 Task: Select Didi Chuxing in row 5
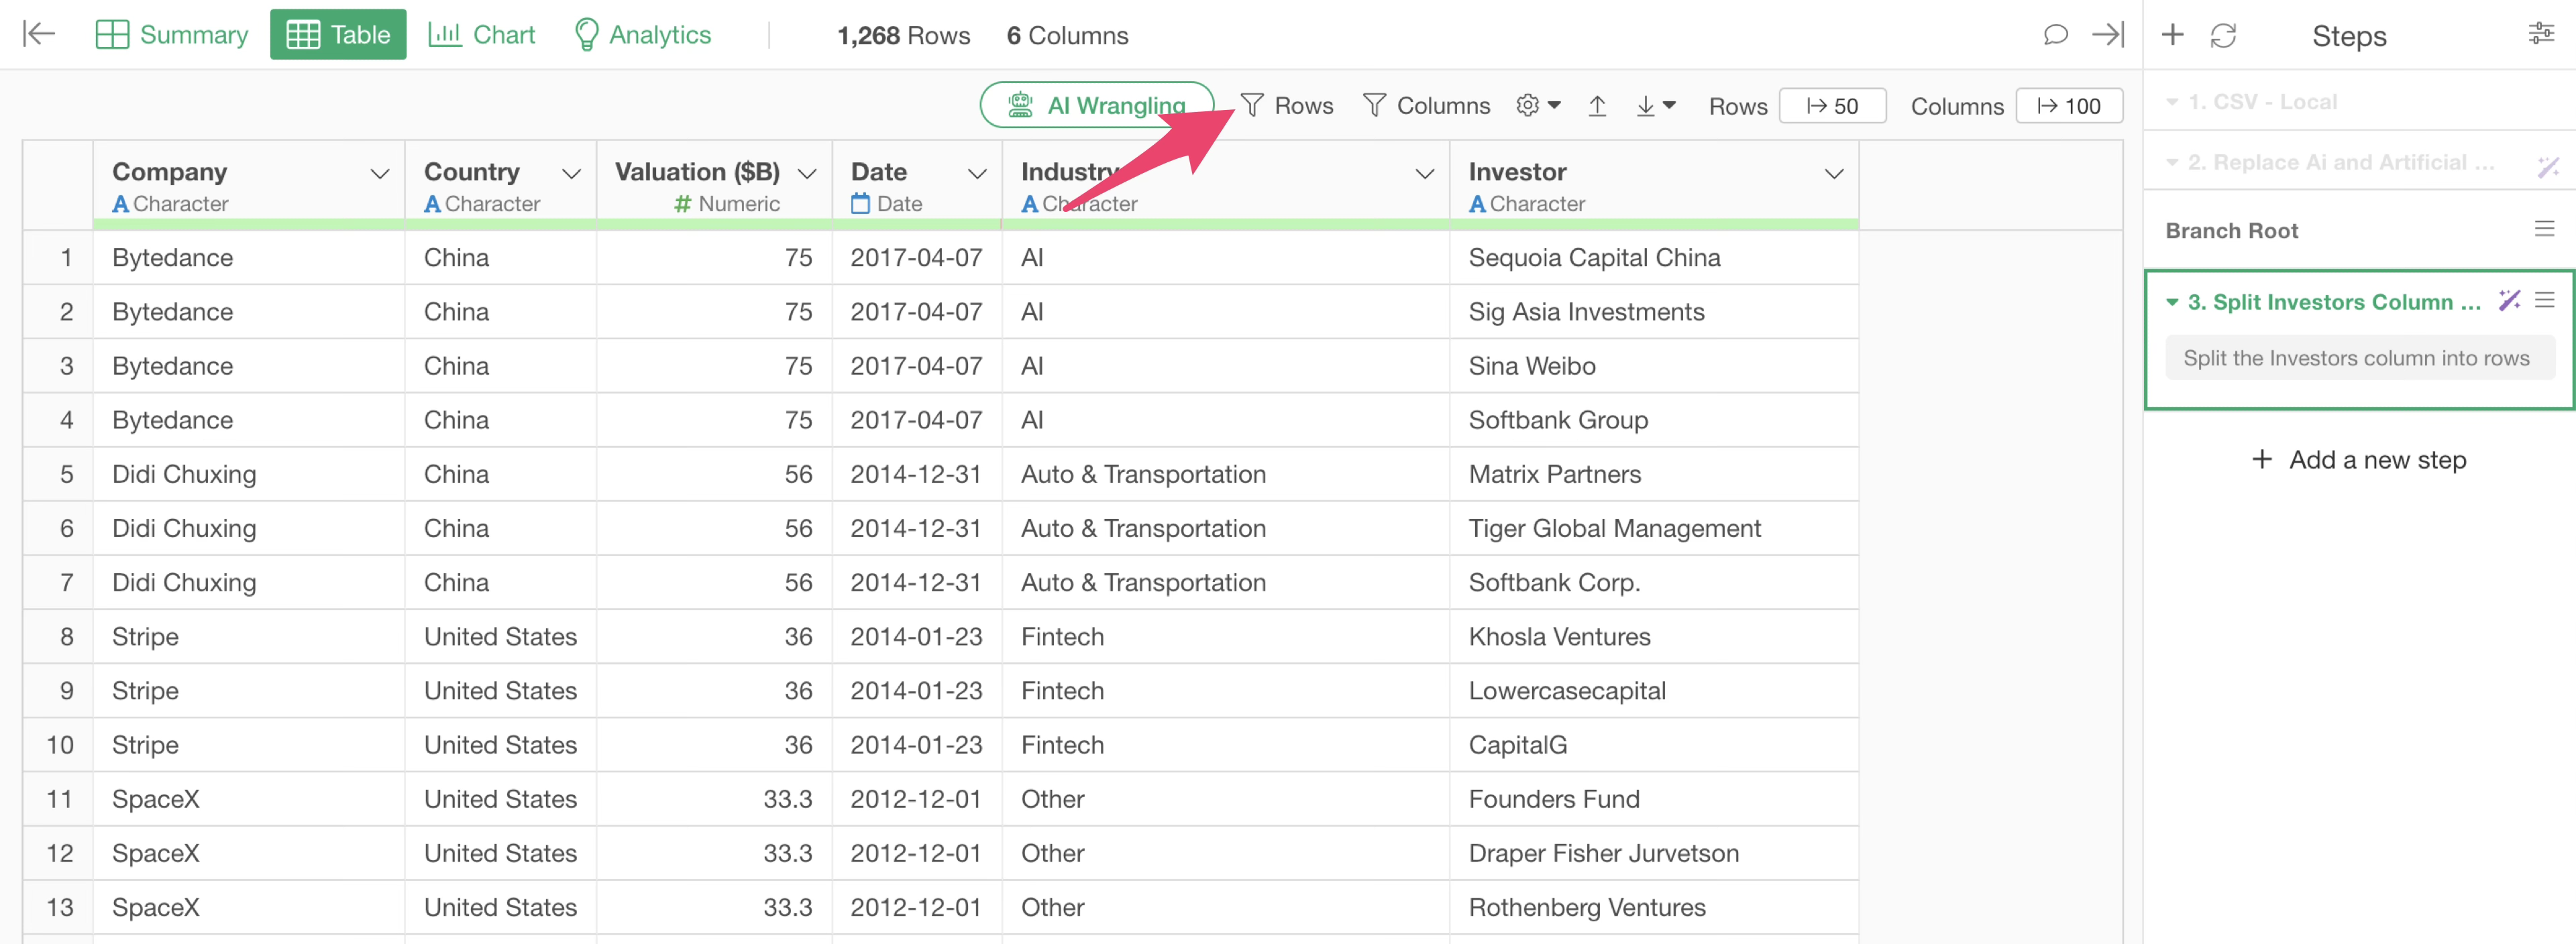[x=249, y=473]
